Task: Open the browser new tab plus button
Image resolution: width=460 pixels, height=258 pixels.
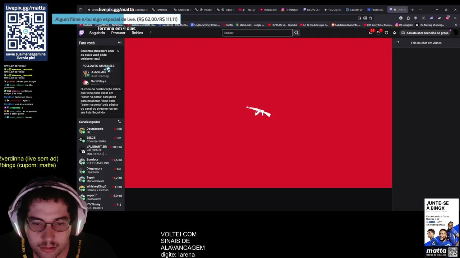Action: pyautogui.click(x=412, y=10)
